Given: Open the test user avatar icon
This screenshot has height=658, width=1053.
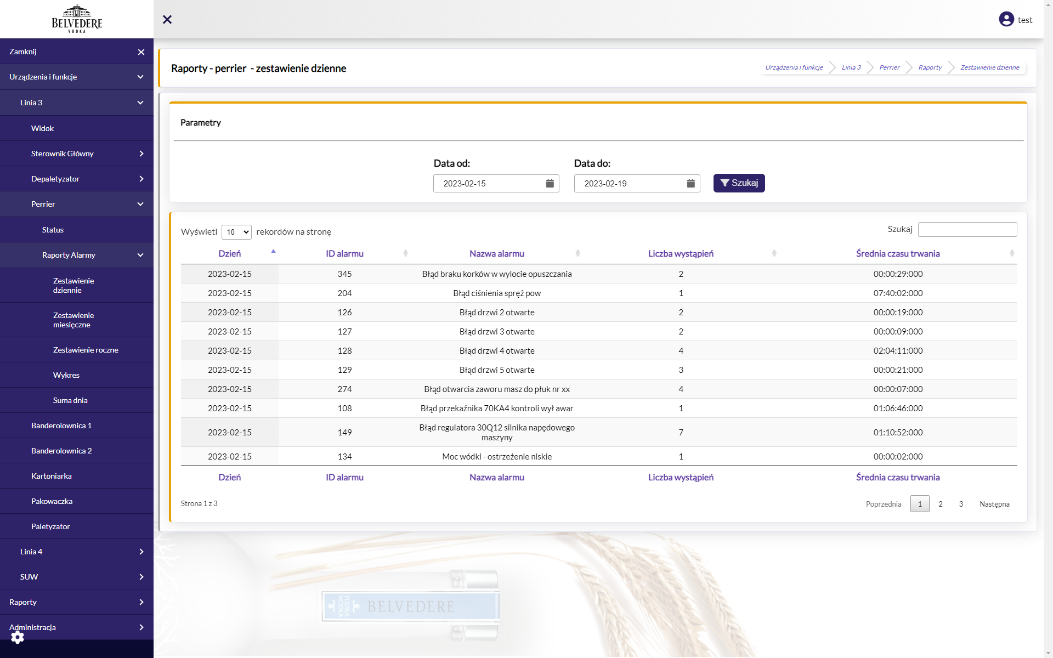Looking at the screenshot, I should coord(1006,19).
